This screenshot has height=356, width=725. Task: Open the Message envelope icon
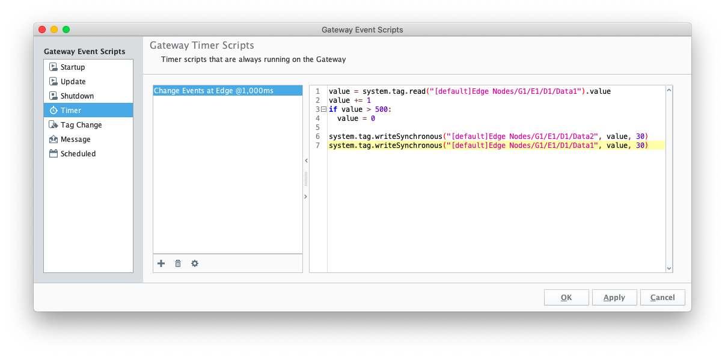[x=53, y=140]
